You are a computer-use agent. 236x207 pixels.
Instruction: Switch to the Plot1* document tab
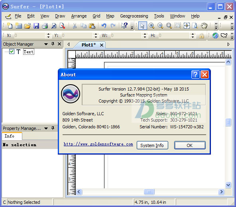[x=89, y=45]
